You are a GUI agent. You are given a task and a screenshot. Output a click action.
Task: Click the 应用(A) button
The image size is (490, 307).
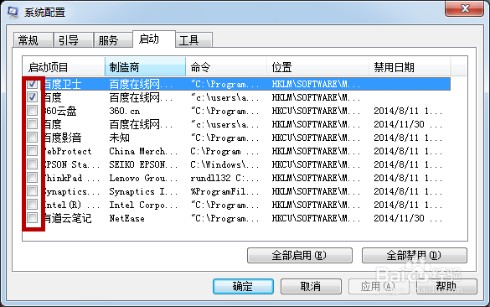[x=379, y=286]
